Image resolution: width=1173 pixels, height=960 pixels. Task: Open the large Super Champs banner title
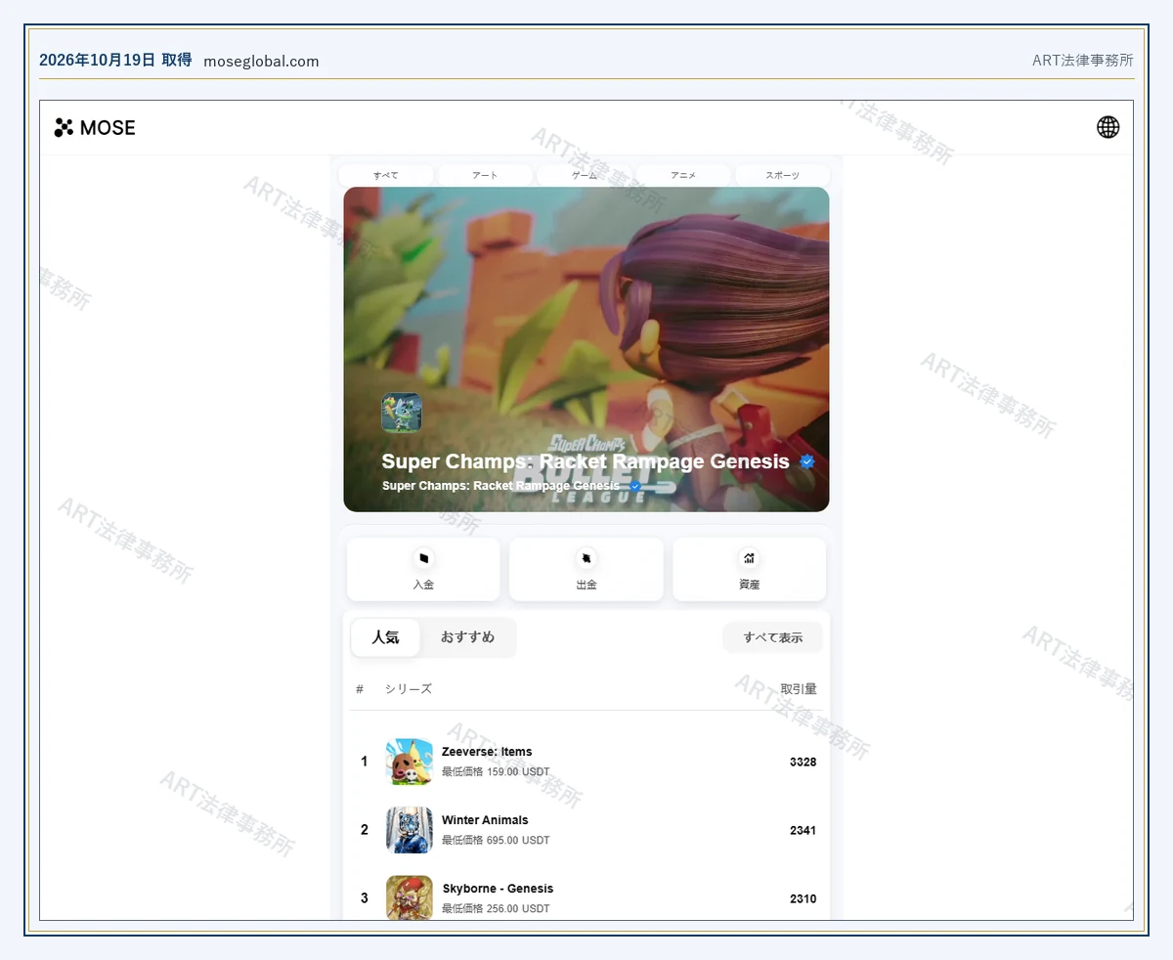click(x=586, y=461)
